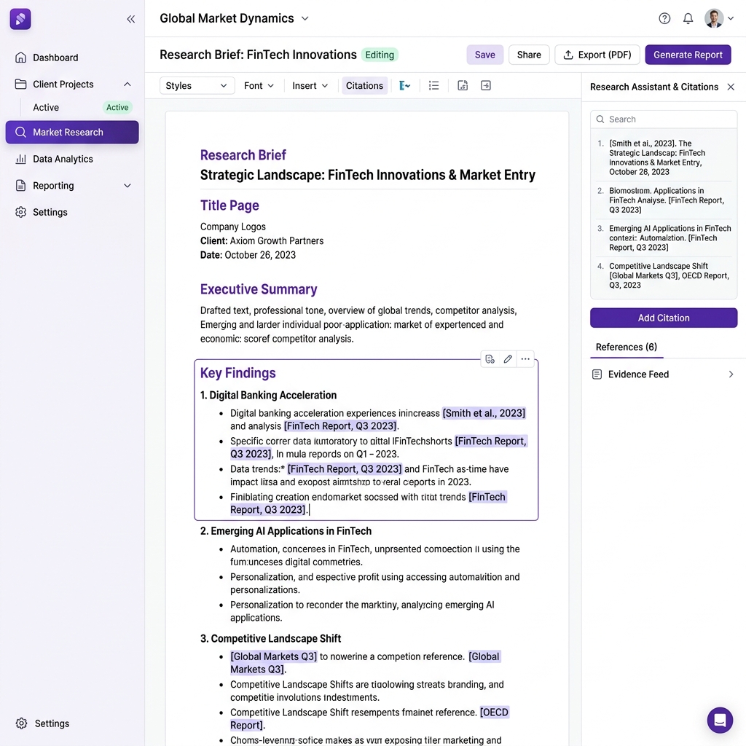
Task: Click the first [Global Markets Q3] inline citation
Action: [x=274, y=656]
